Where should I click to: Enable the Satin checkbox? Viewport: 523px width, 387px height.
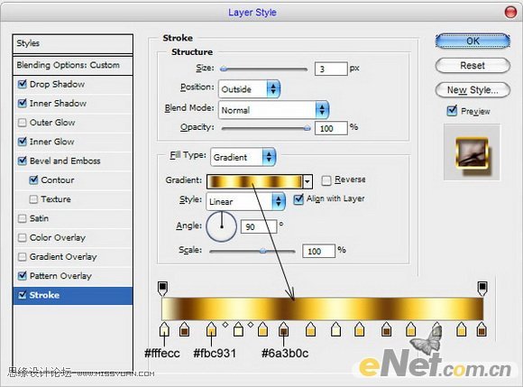tap(22, 218)
